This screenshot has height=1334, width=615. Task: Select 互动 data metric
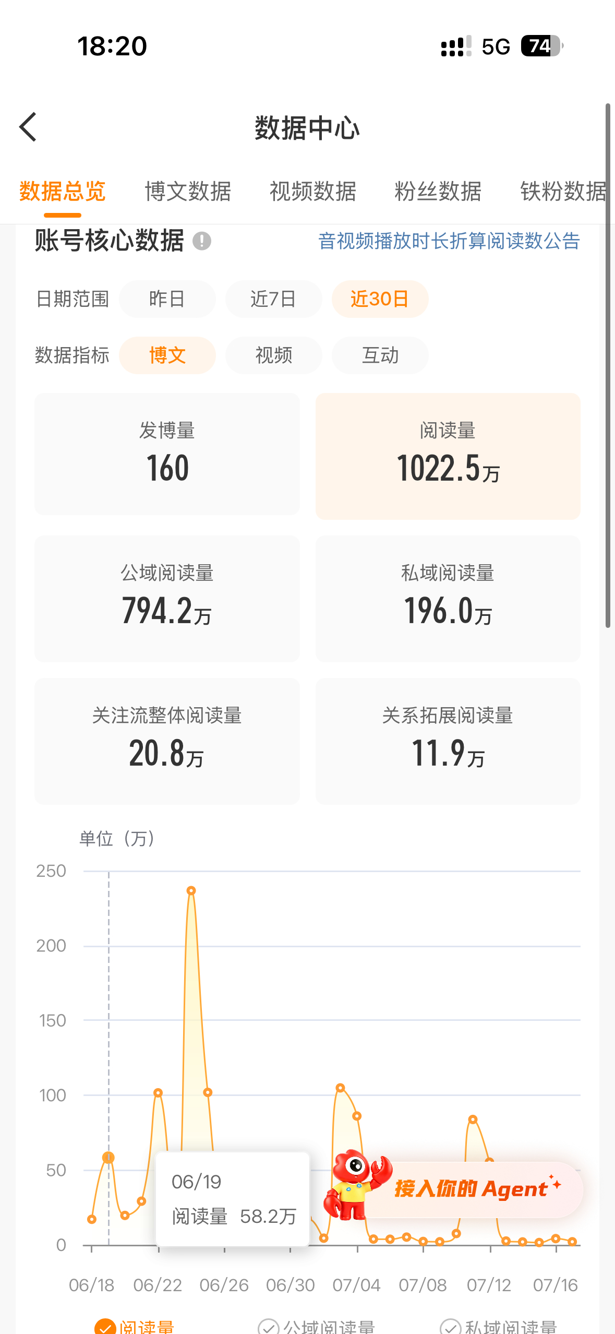380,355
